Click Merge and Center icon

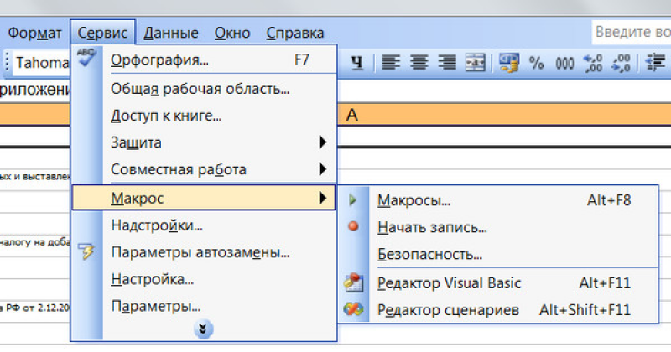coord(475,63)
